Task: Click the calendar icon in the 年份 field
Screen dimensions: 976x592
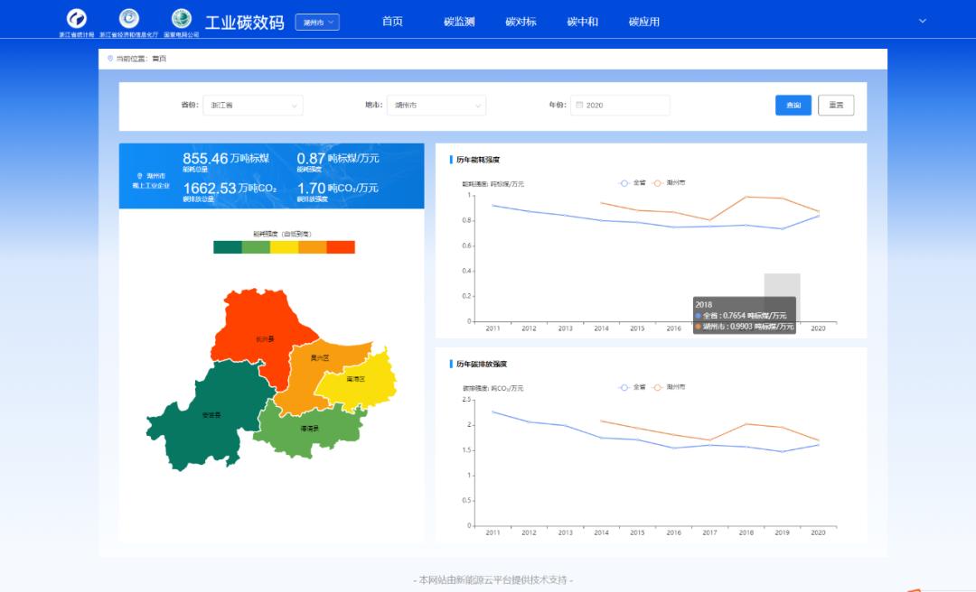Action: pos(578,106)
